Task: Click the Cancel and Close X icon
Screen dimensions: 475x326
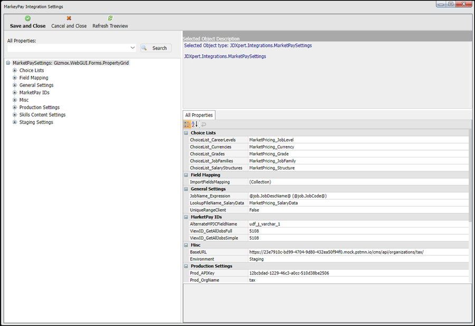Action: pos(69,18)
